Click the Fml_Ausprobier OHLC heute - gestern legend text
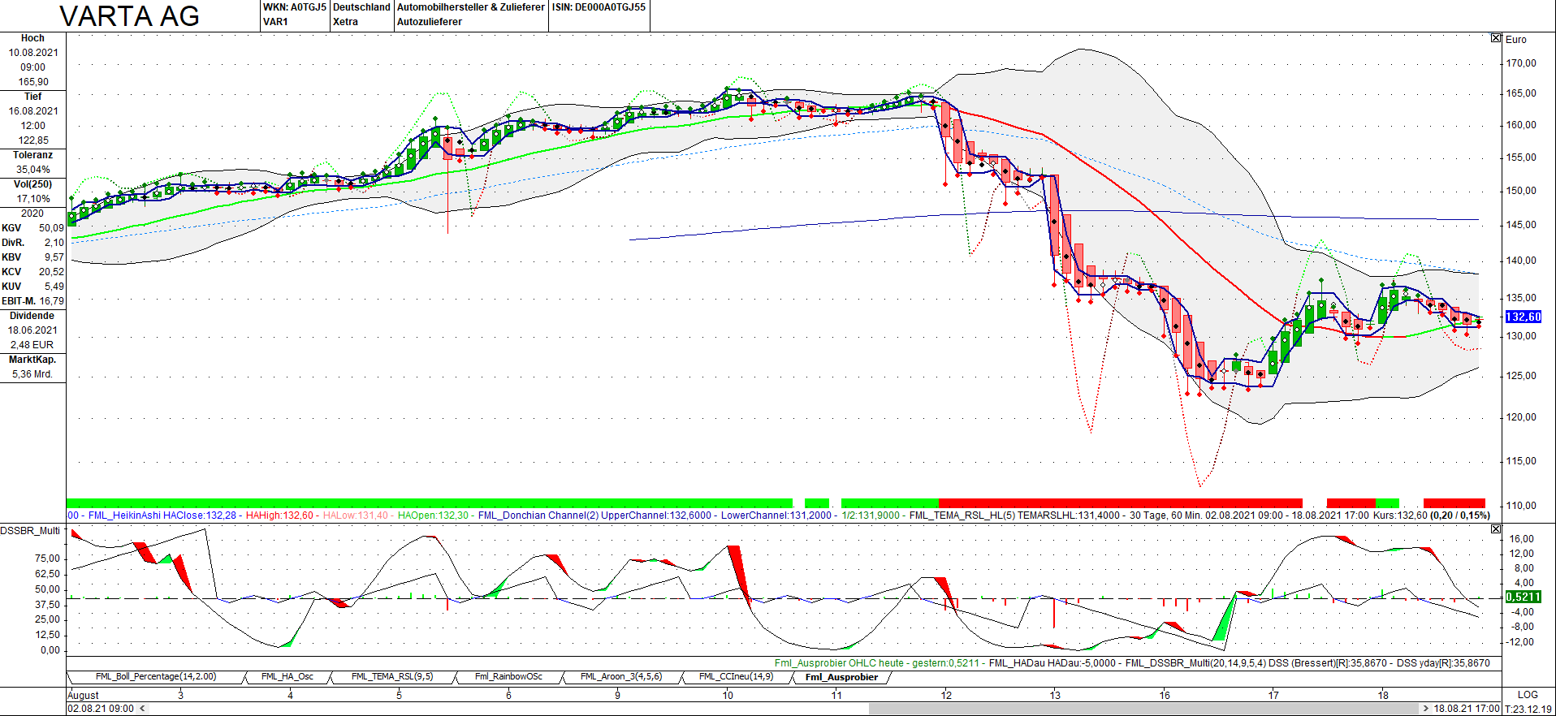 click(x=877, y=663)
